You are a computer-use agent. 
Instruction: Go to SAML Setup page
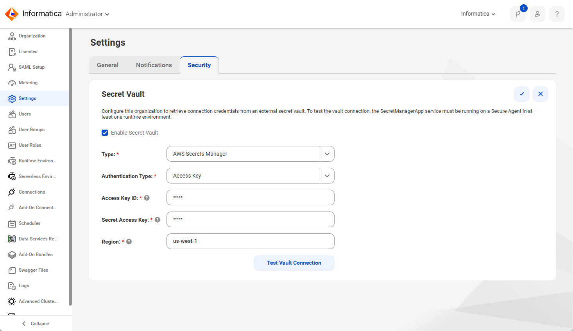(32, 67)
